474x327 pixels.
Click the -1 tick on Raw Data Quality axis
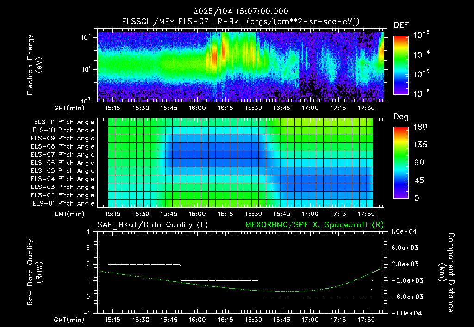tap(87, 313)
